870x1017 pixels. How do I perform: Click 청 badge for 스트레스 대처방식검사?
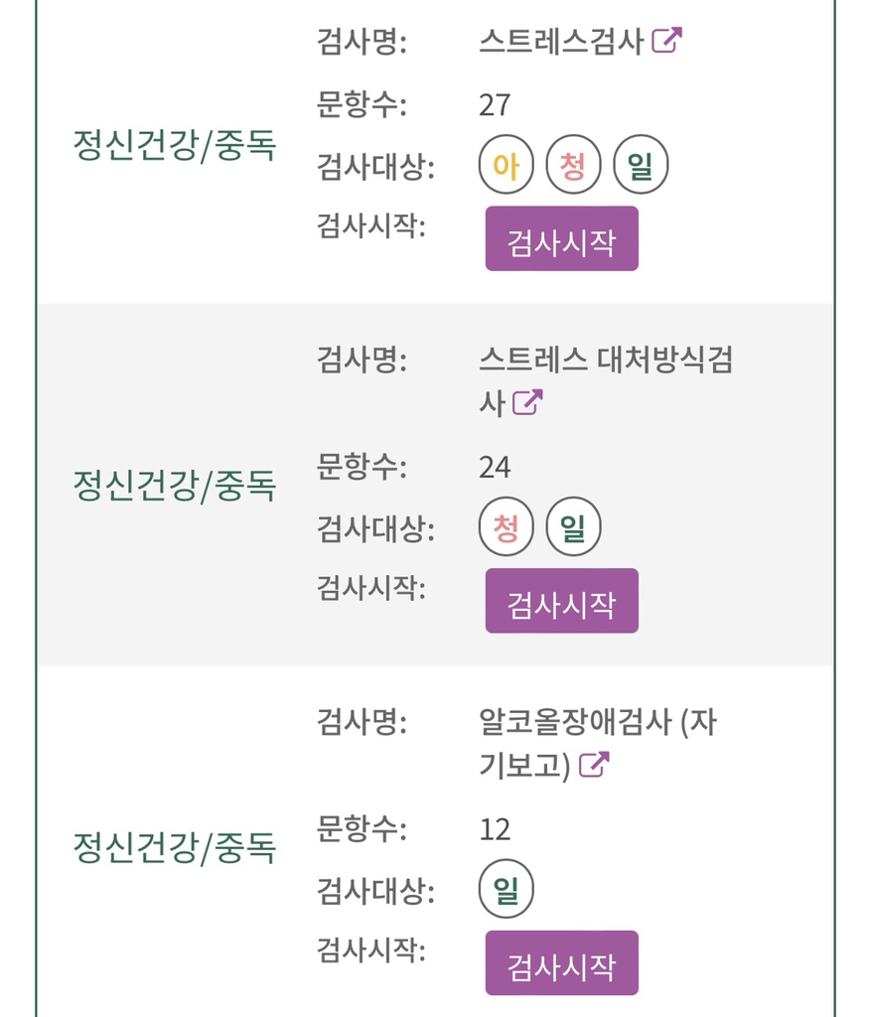pos(507,528)
